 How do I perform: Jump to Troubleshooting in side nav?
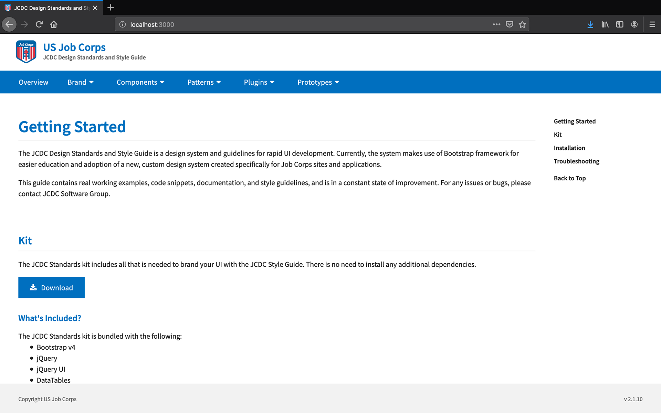576,161
